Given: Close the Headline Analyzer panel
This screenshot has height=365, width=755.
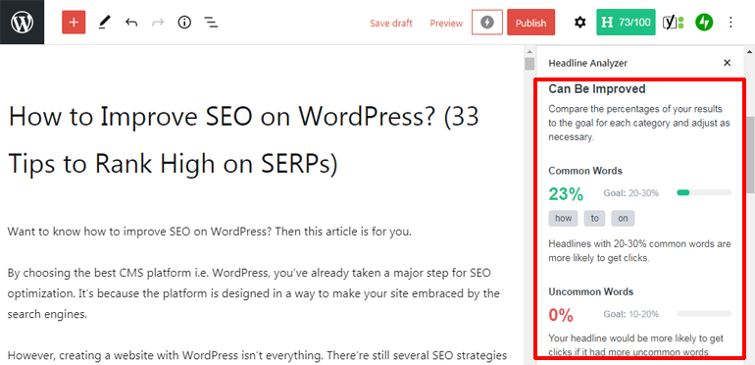Looking at the screenshot, I should point(728,63).
